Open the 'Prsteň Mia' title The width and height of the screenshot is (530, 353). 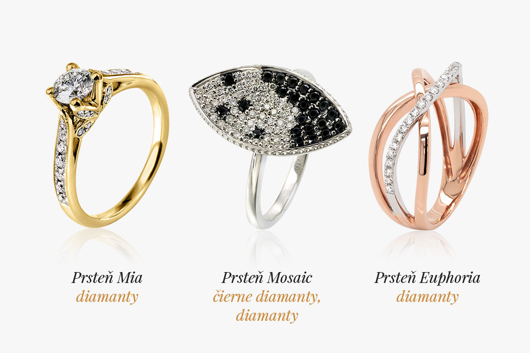107,278
